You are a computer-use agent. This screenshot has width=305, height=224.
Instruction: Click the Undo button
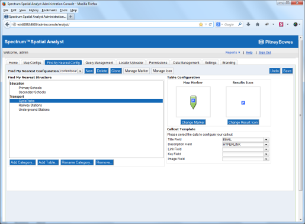tap(275, 71)
